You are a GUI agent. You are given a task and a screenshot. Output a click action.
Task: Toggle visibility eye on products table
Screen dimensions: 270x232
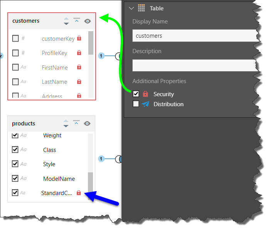pos(87,124)
